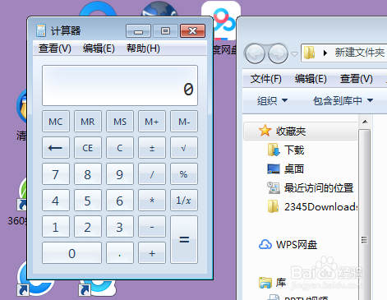The image size is (387, 300).
Task: Open calculator 编辑(E) menu
Action: (x=99, y=48)
